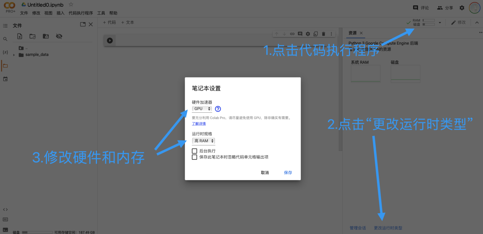483x234 pixels.
Task: Check 保存此笔记本时忽略代码单元格输出项
Action: [x=194, y=157]
